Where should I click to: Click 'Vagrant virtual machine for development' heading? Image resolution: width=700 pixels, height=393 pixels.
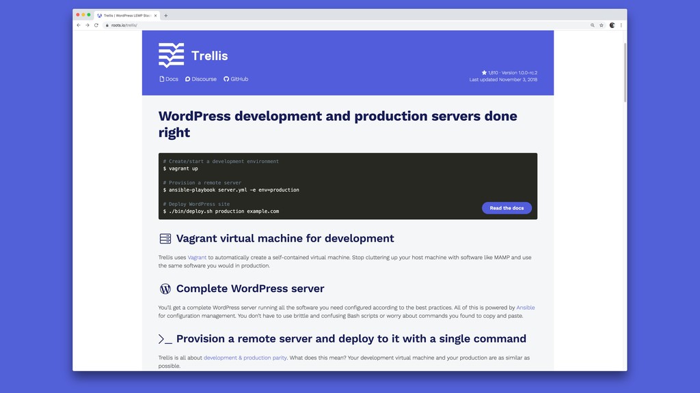click(285, 238)
